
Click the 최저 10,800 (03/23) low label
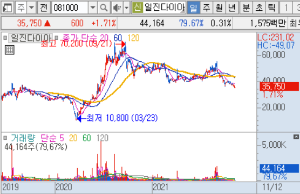(x=122, y=118)
